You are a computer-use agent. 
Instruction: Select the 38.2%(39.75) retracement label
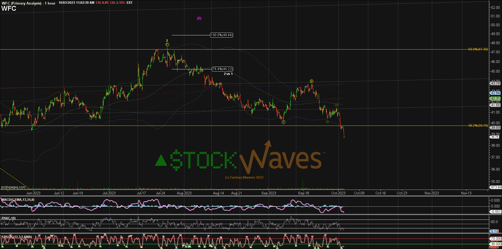pyautogui.click(x=478, y=126)
